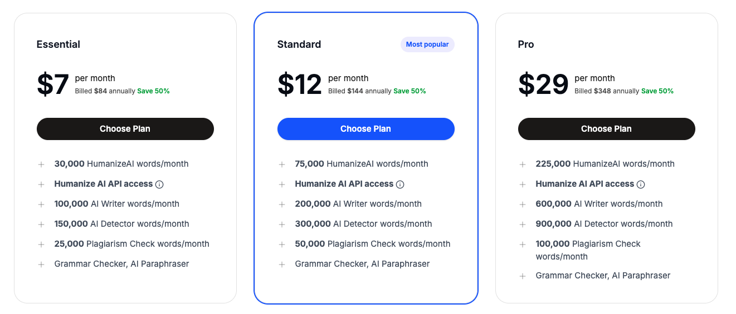Click the Standard plan title
This screenshot has width=736, height=314.
(x=299, y=44)
